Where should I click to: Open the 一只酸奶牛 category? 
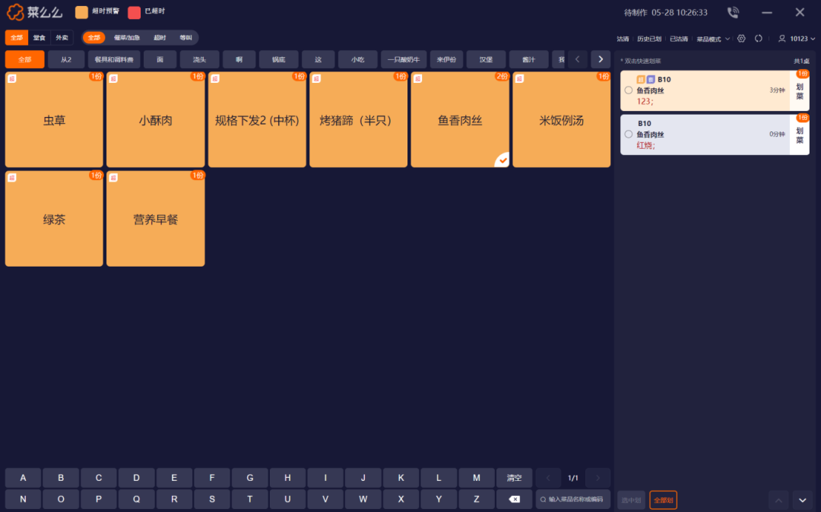click(x=404, y=59)
